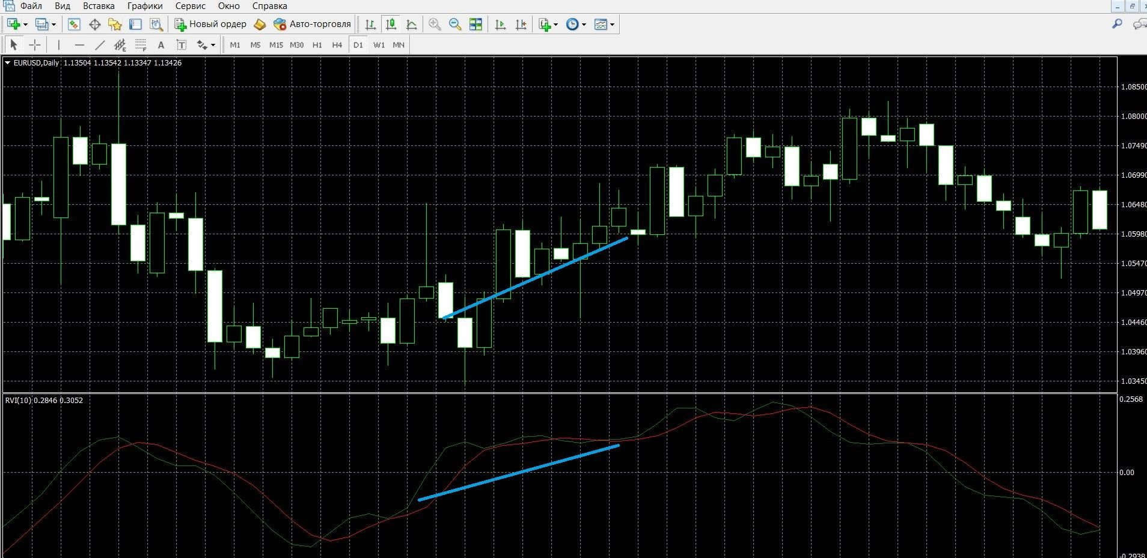Screen dimensions: 1147x558
Task: Click the Profiles icon
Action: pos(42,25)
